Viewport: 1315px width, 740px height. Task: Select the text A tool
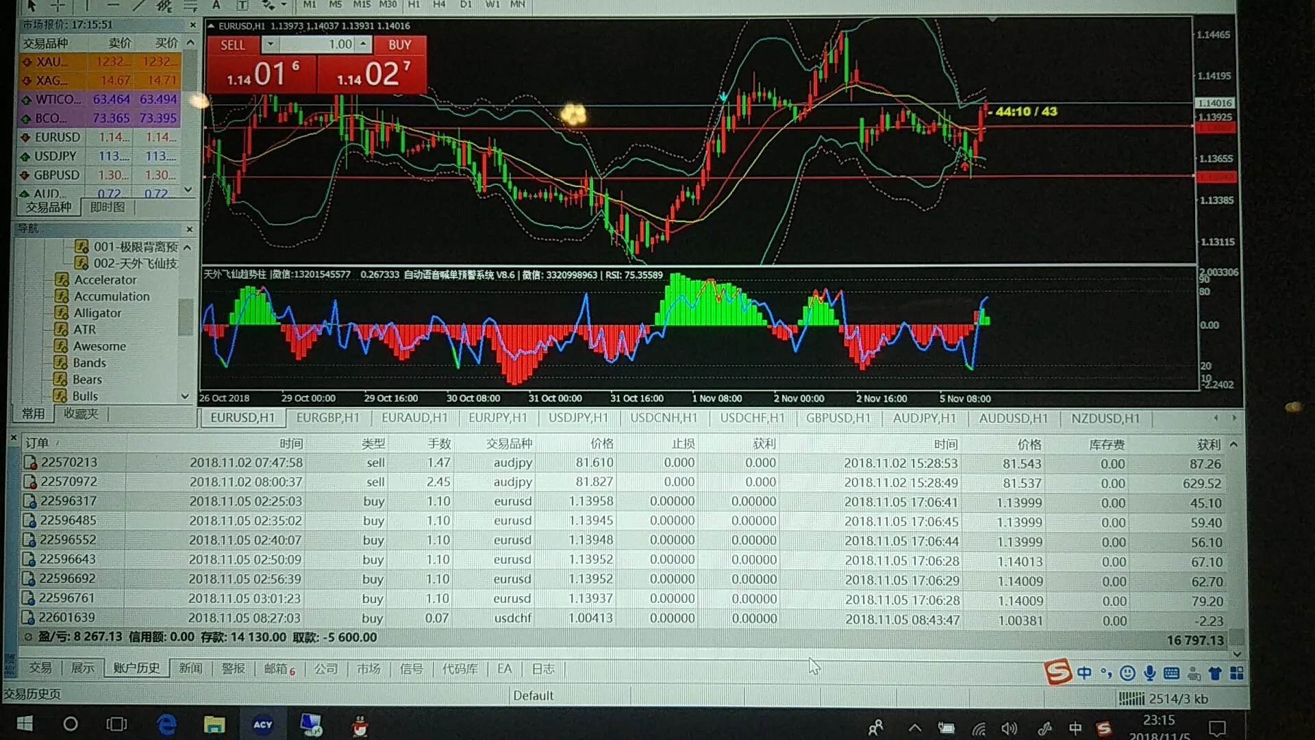[216, 5]
